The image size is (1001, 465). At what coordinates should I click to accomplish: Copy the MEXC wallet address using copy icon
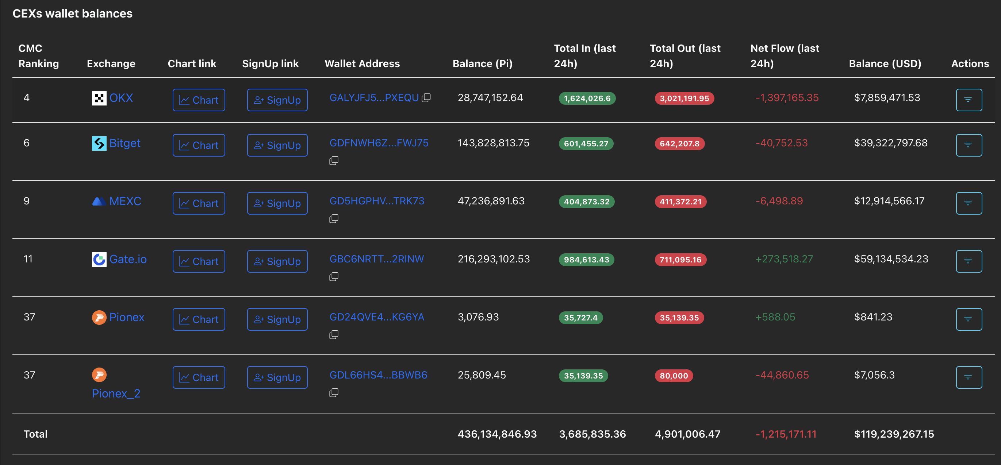(333, 218)
